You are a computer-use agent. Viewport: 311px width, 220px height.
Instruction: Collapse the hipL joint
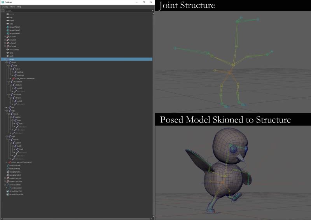click(x=7, y=111)
